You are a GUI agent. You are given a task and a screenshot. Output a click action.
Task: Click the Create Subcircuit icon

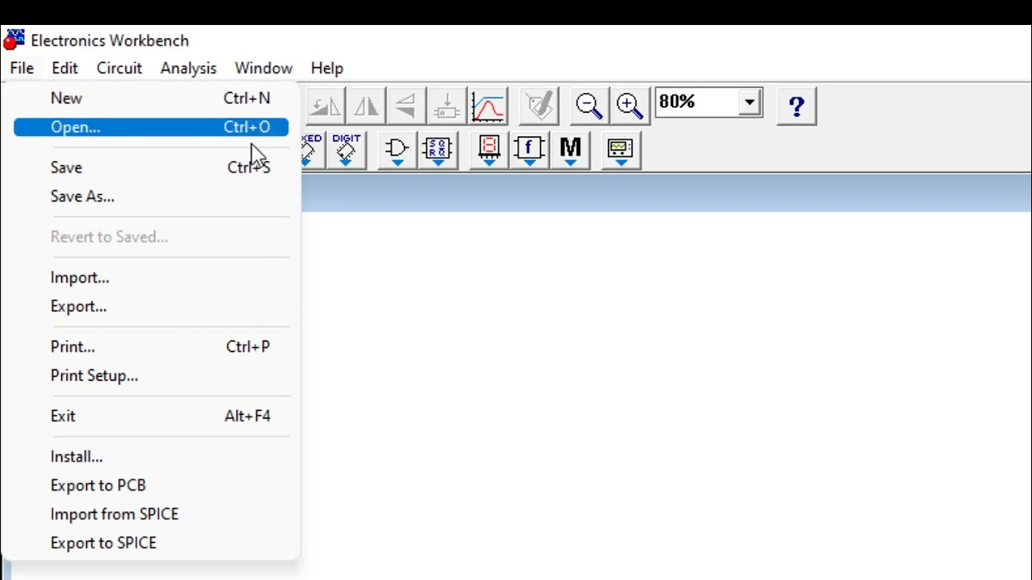click(447, 106)
